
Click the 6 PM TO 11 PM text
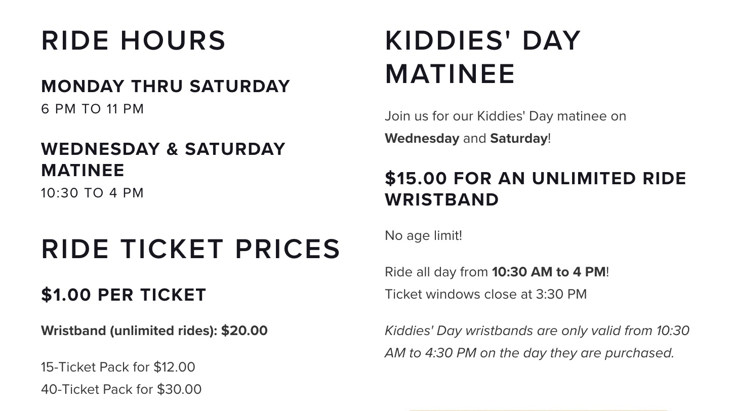pyautogui.click(x=93, y=109)
